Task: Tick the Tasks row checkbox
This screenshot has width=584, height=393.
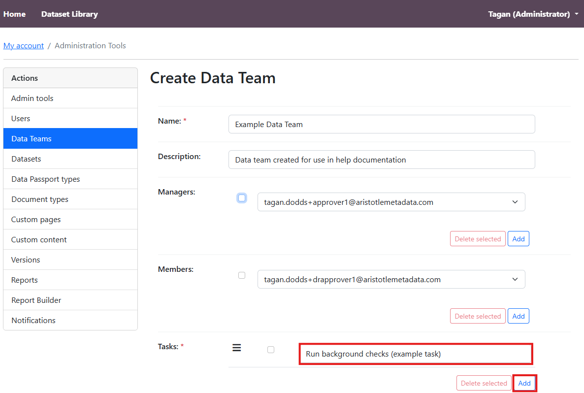Action: [271, 350]
